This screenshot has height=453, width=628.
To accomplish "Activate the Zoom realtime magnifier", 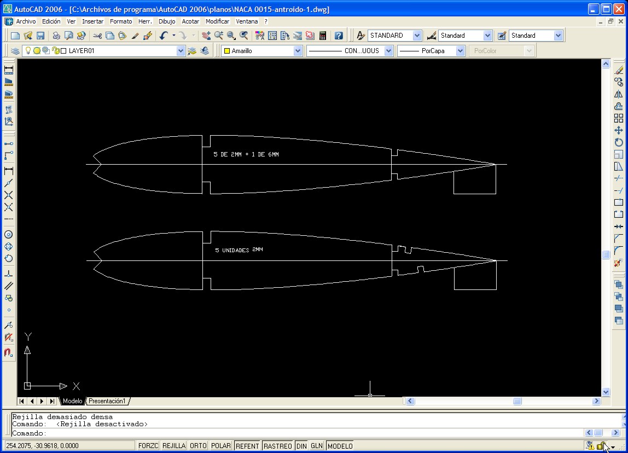I will coord(219,36).
